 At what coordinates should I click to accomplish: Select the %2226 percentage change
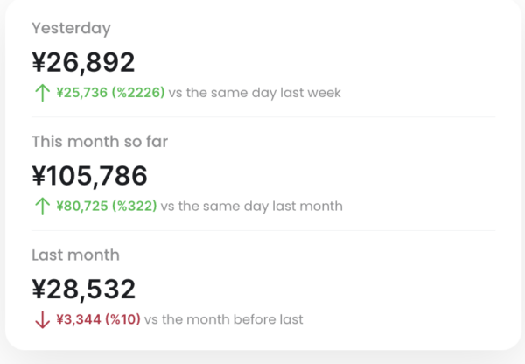pyautogui.click(x=138, y=93)
